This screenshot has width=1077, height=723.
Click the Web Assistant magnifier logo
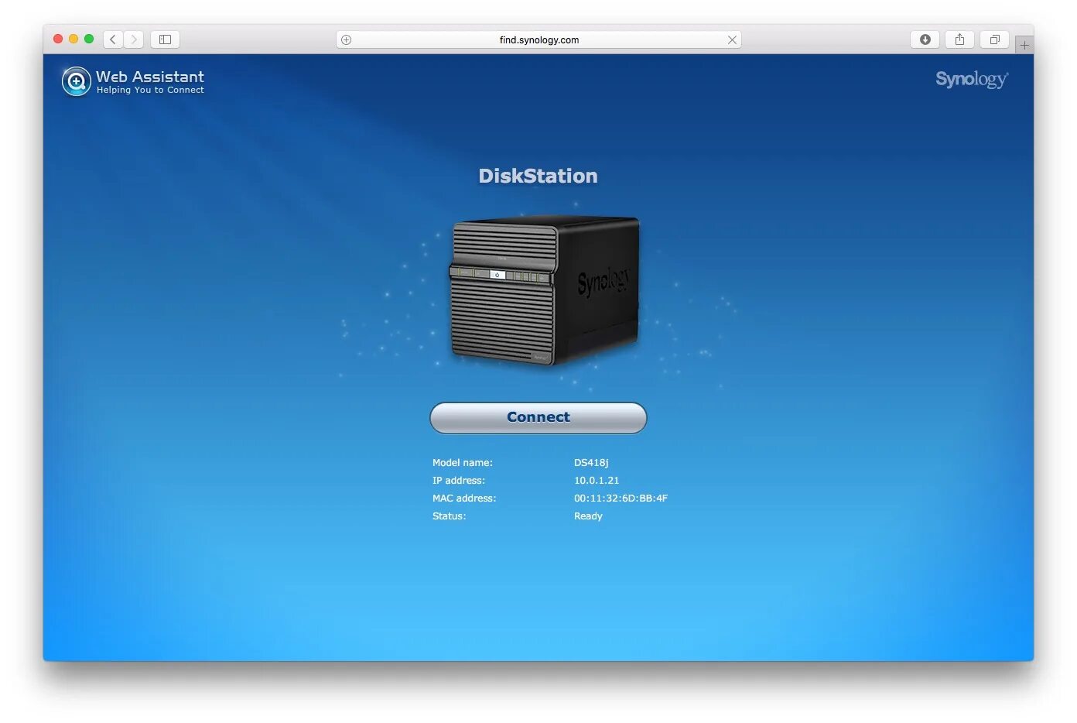click(x=76, y=81)
